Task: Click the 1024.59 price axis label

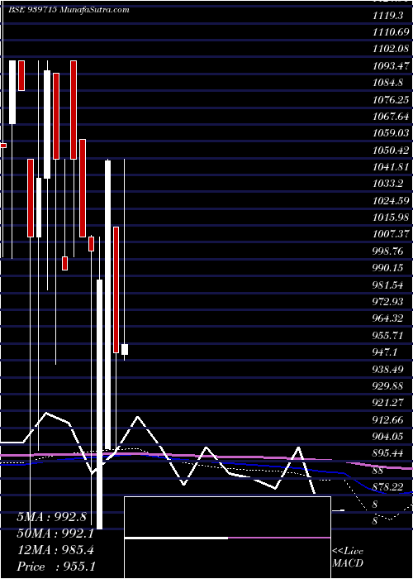Action: [391, 201]
